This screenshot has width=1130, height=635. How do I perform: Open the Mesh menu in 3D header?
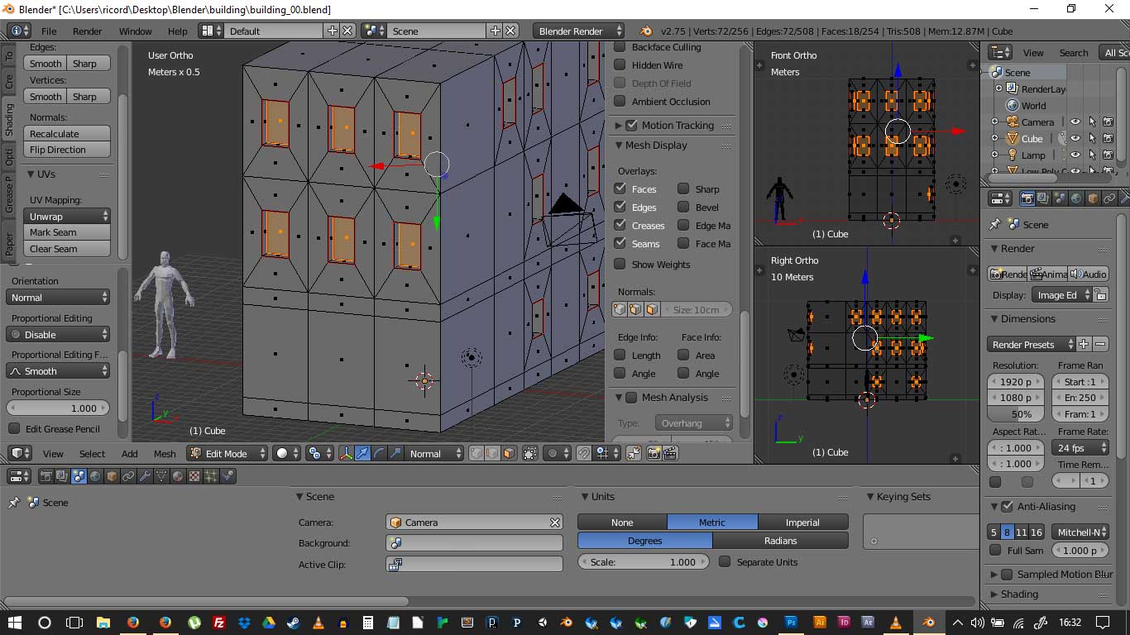tap(165, 454)
